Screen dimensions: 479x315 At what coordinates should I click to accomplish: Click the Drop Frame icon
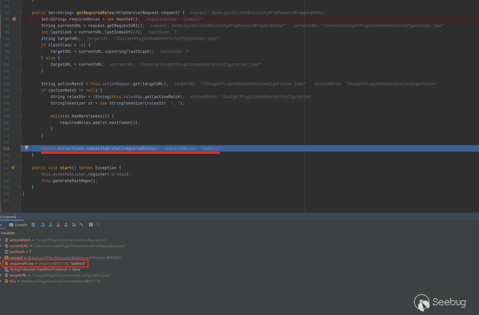[x=74, y=225]
